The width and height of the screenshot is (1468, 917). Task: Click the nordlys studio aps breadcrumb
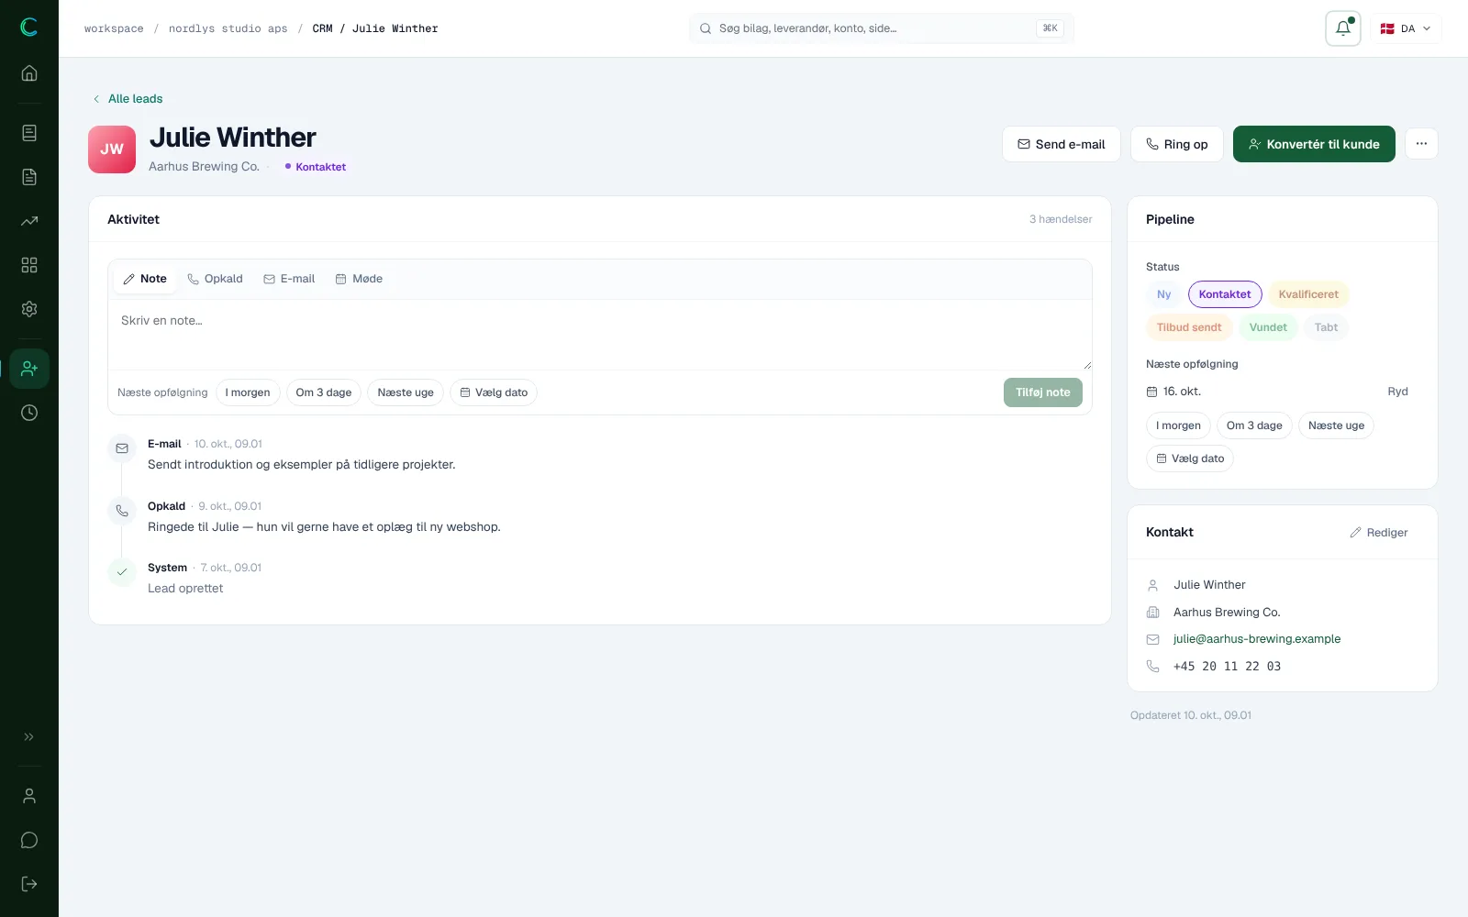[x=228, y=28]
